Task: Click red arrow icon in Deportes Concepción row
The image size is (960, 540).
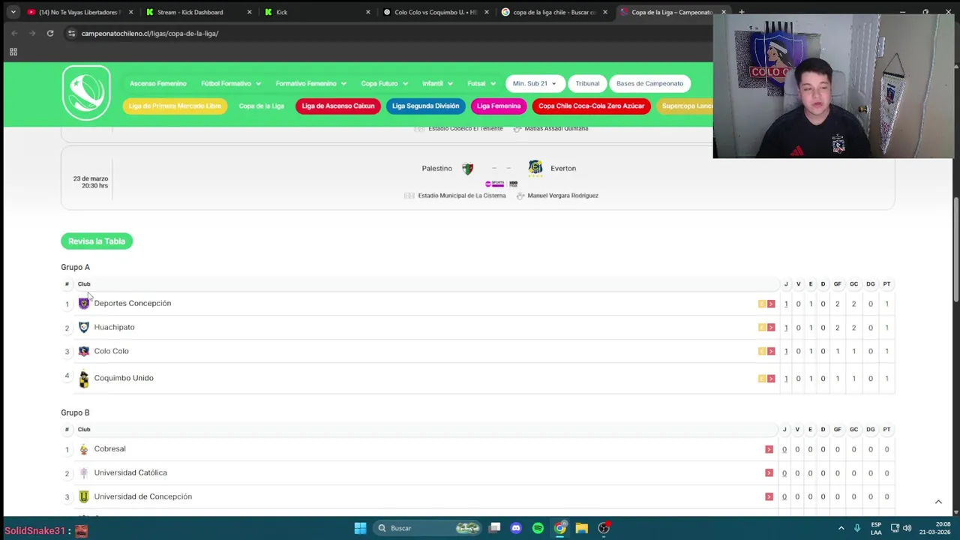Action: point(771,304)
